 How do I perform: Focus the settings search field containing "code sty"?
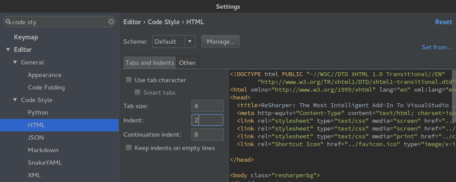(59, 22)
